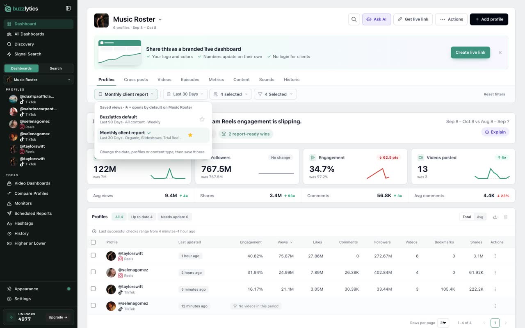
Task: Switch sidebar to Search tab
Action: pos(56,68)
